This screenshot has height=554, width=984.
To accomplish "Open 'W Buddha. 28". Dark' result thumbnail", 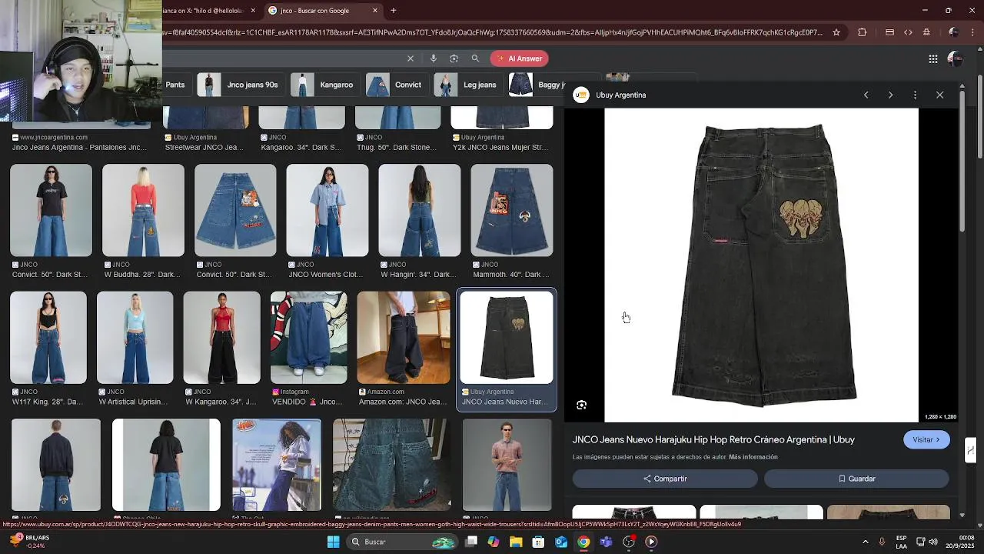I will (x=143, y=210).
